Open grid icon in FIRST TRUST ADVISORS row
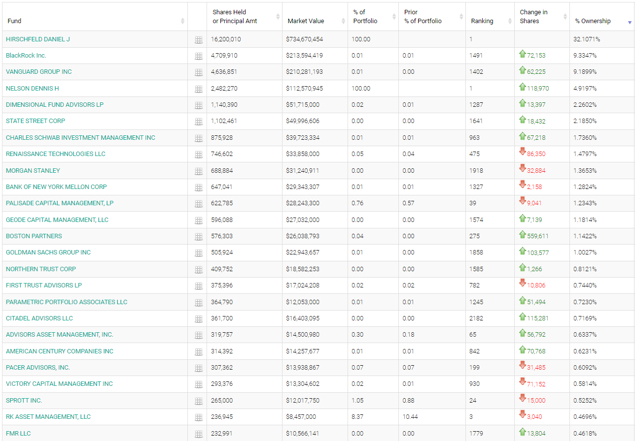 pos(199,286)
